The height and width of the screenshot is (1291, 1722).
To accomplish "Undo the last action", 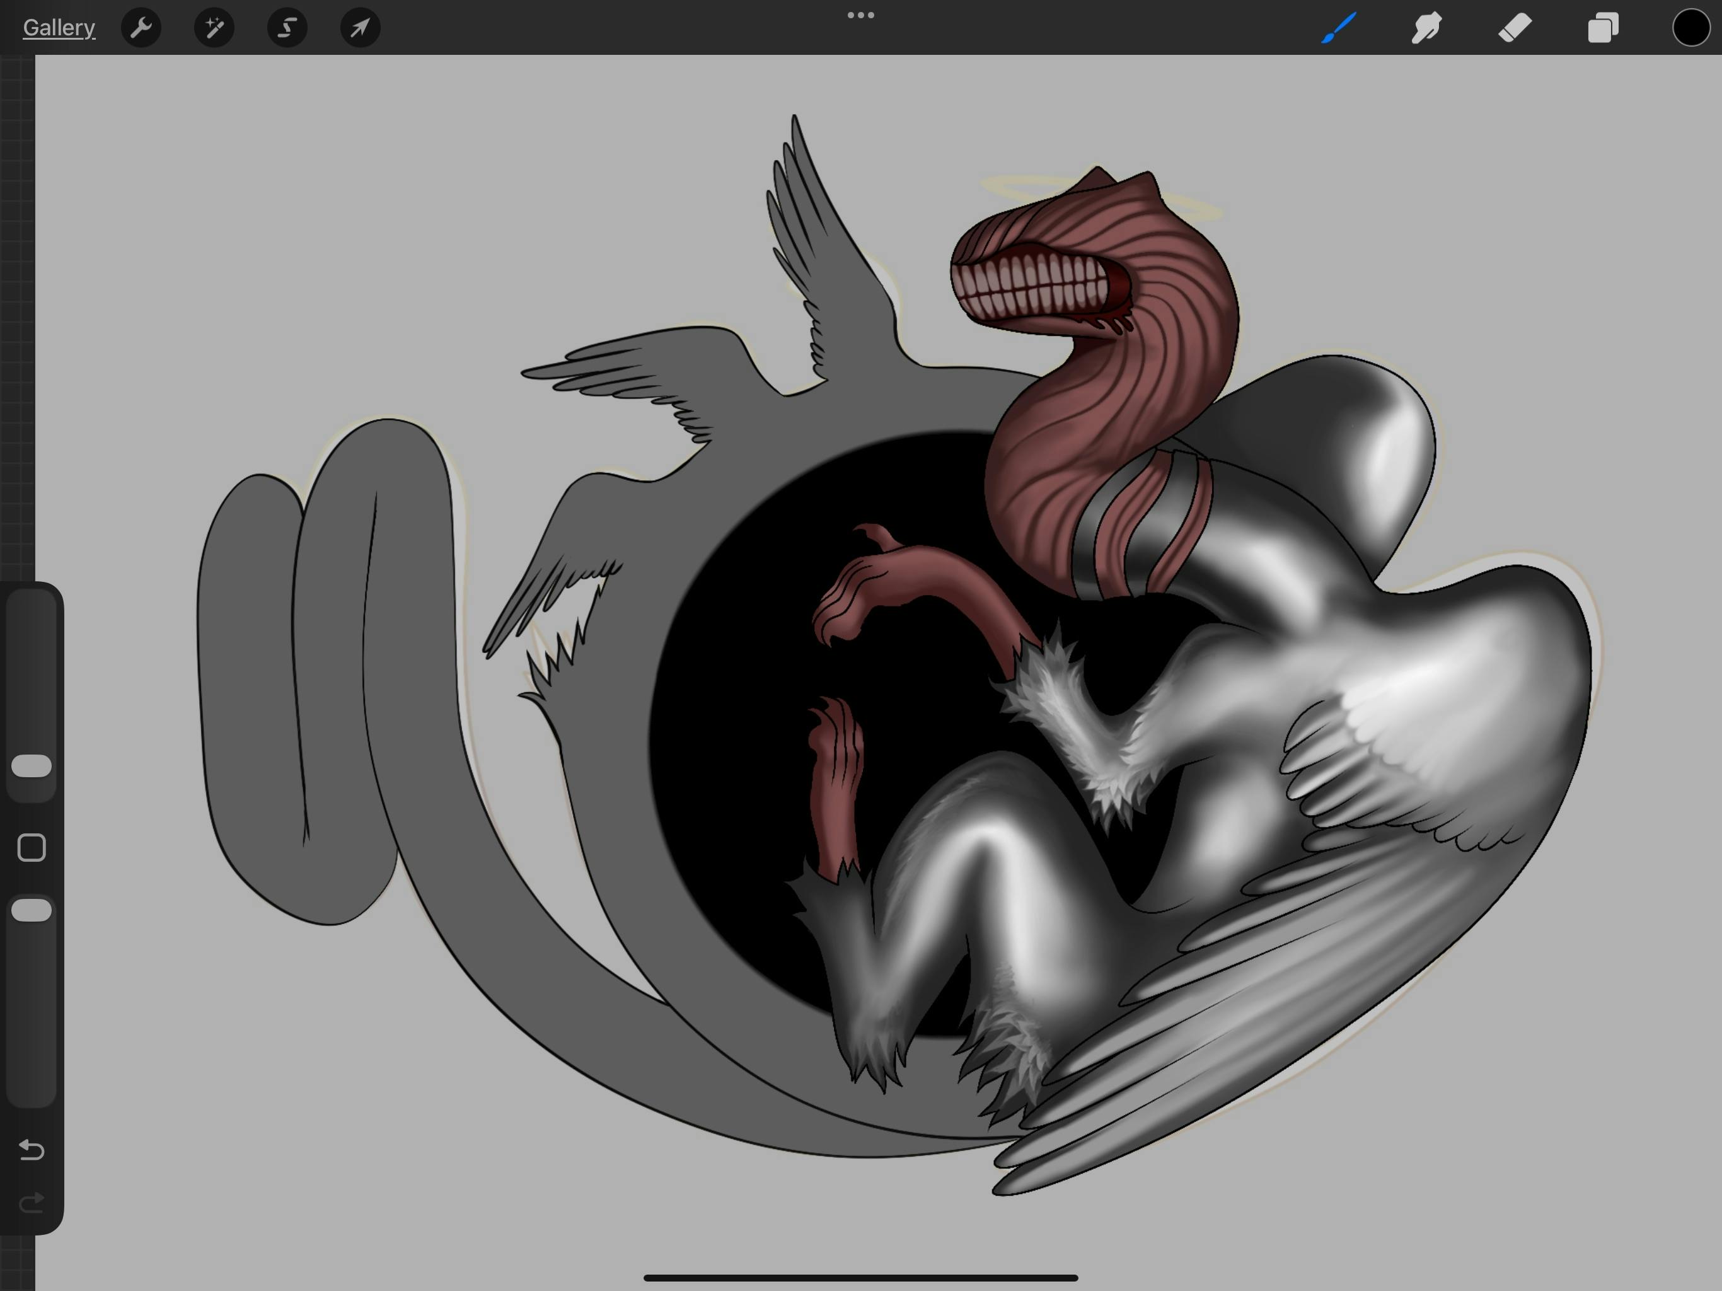I will tap(32, 1149).
